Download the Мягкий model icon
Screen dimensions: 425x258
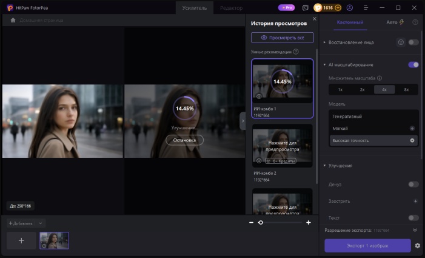click(x=412, y=128)
